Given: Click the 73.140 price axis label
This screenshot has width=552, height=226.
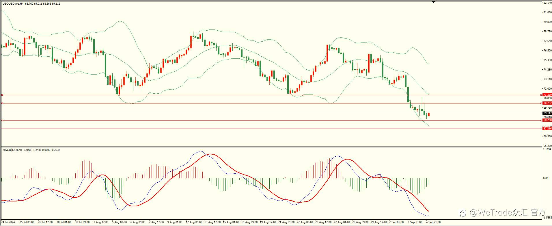Looking at the screenshot, I should tap(547, 79).
